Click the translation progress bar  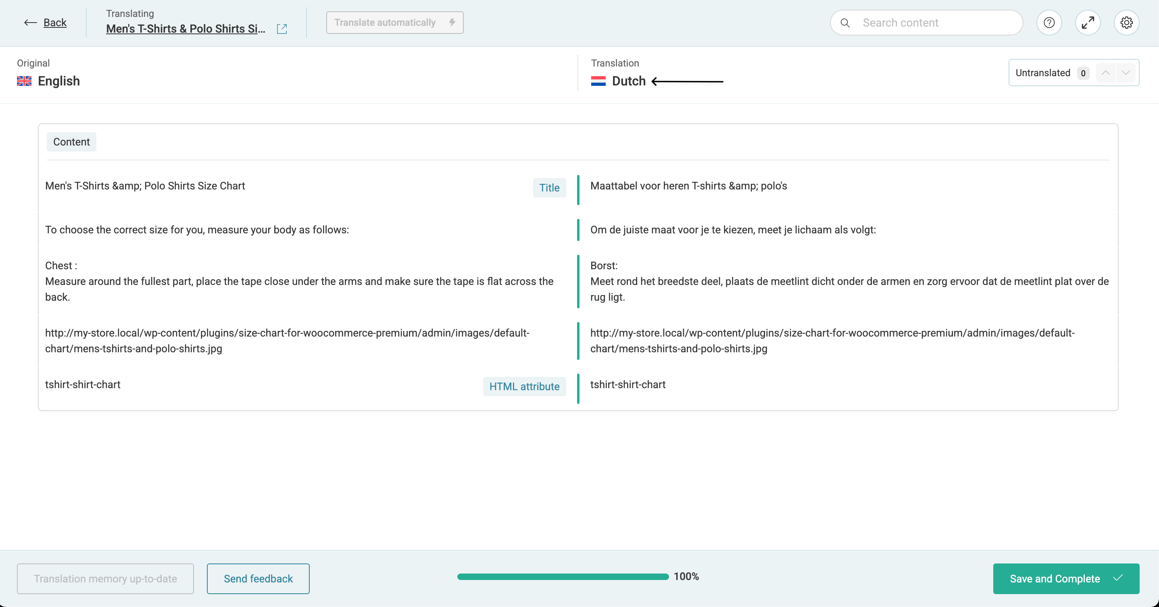tap(563, 576)
